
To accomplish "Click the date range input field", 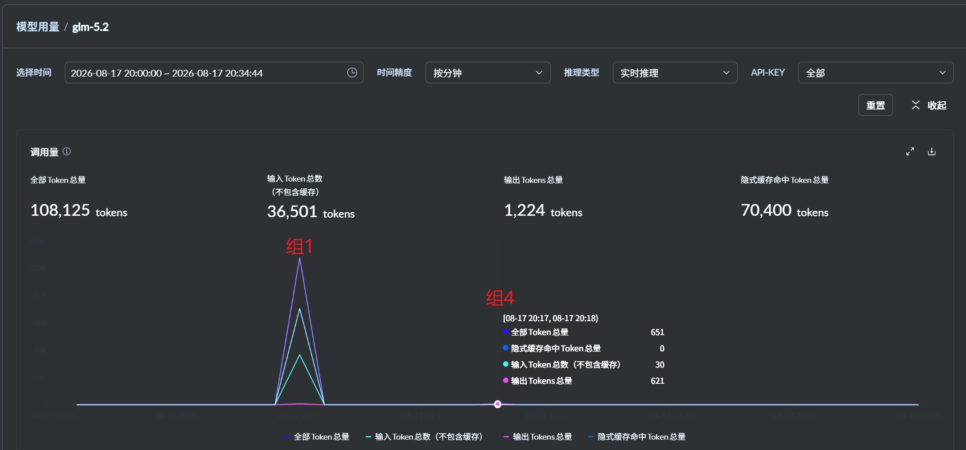I will pos(214,73).
